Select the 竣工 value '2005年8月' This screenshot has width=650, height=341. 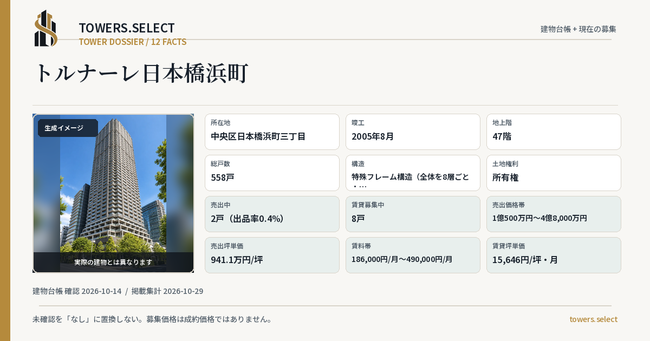(x=373, y=136)
